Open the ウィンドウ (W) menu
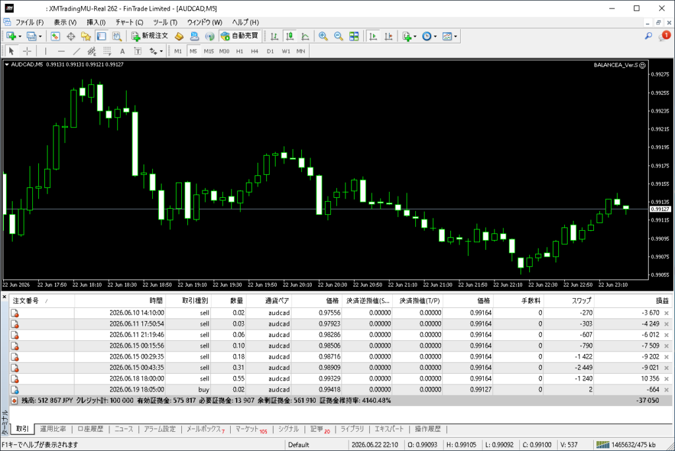 tap(204, 22)
